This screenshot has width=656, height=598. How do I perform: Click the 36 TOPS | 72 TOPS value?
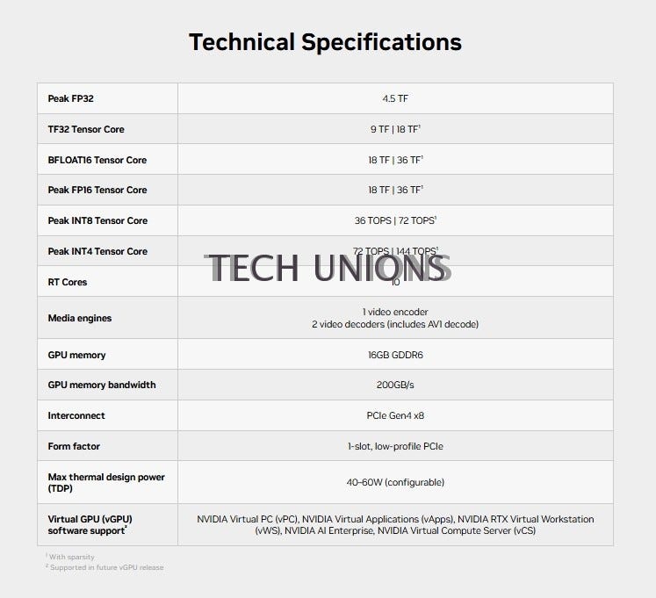point(395,220)
